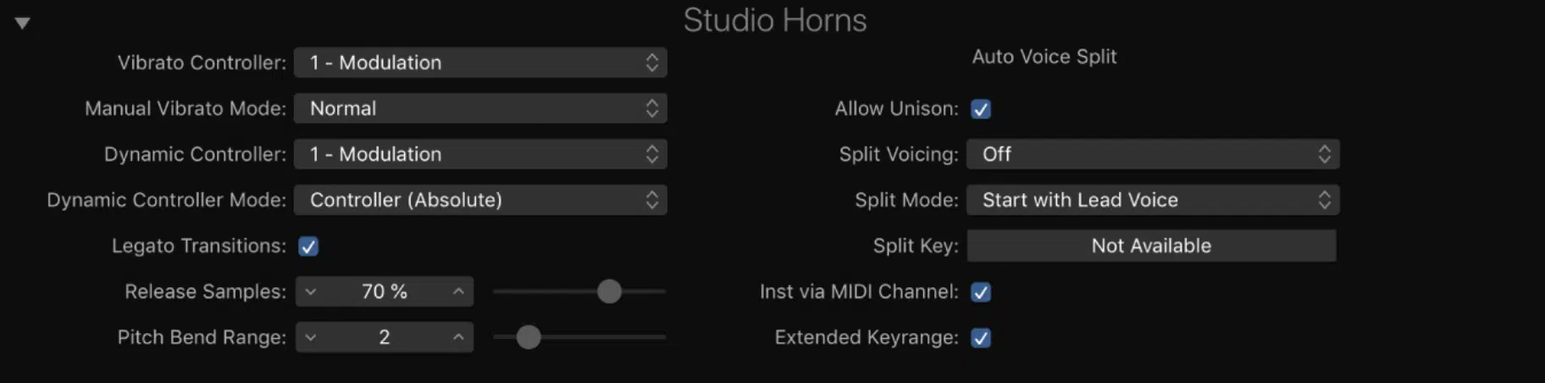The width and height of the screenshot is (1545, 383).
Task: Click the Release Samples slider handle
Action: click(609, 291)
